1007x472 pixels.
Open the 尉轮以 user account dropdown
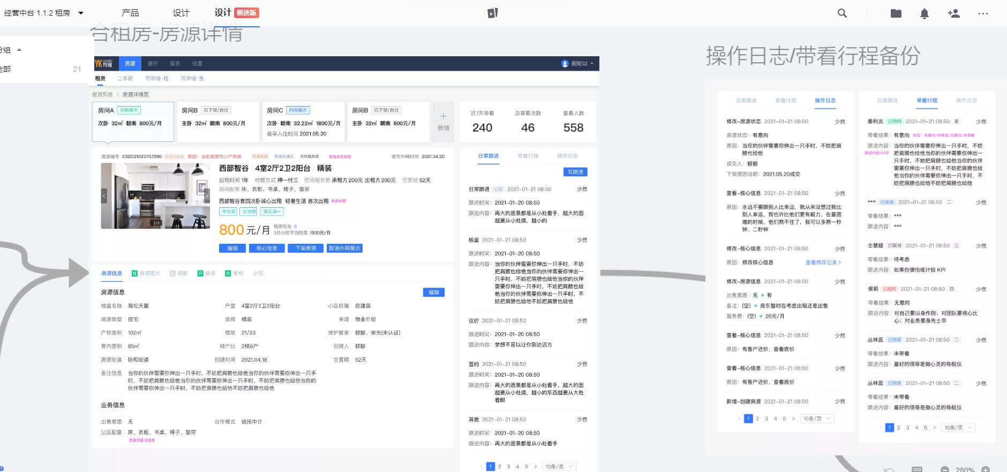(577, 64)
